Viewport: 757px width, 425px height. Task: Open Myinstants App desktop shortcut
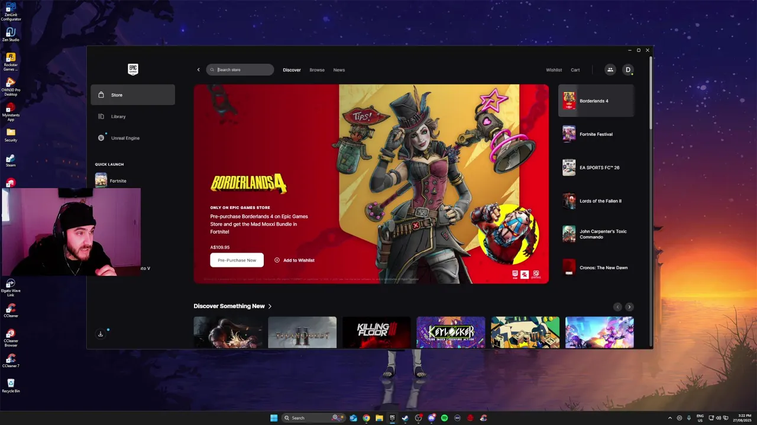point(11,111)
